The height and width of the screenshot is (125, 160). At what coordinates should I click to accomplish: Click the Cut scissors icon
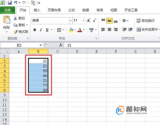15,18
